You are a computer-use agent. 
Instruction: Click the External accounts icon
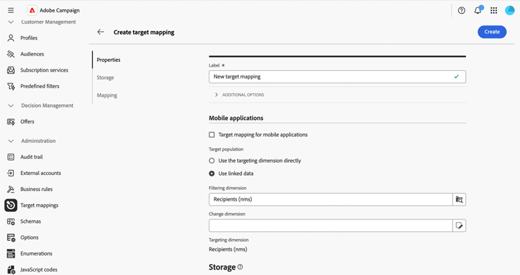tap(11, 173)
